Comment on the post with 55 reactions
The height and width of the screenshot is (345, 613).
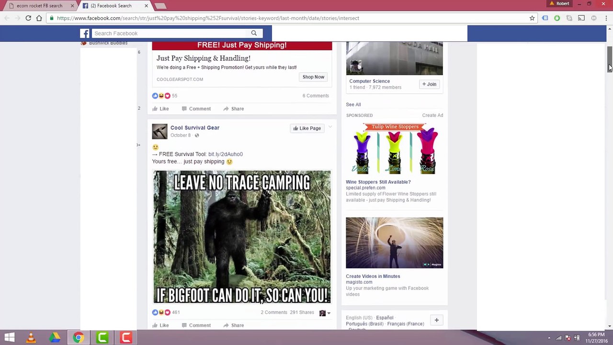pos(196,109)
